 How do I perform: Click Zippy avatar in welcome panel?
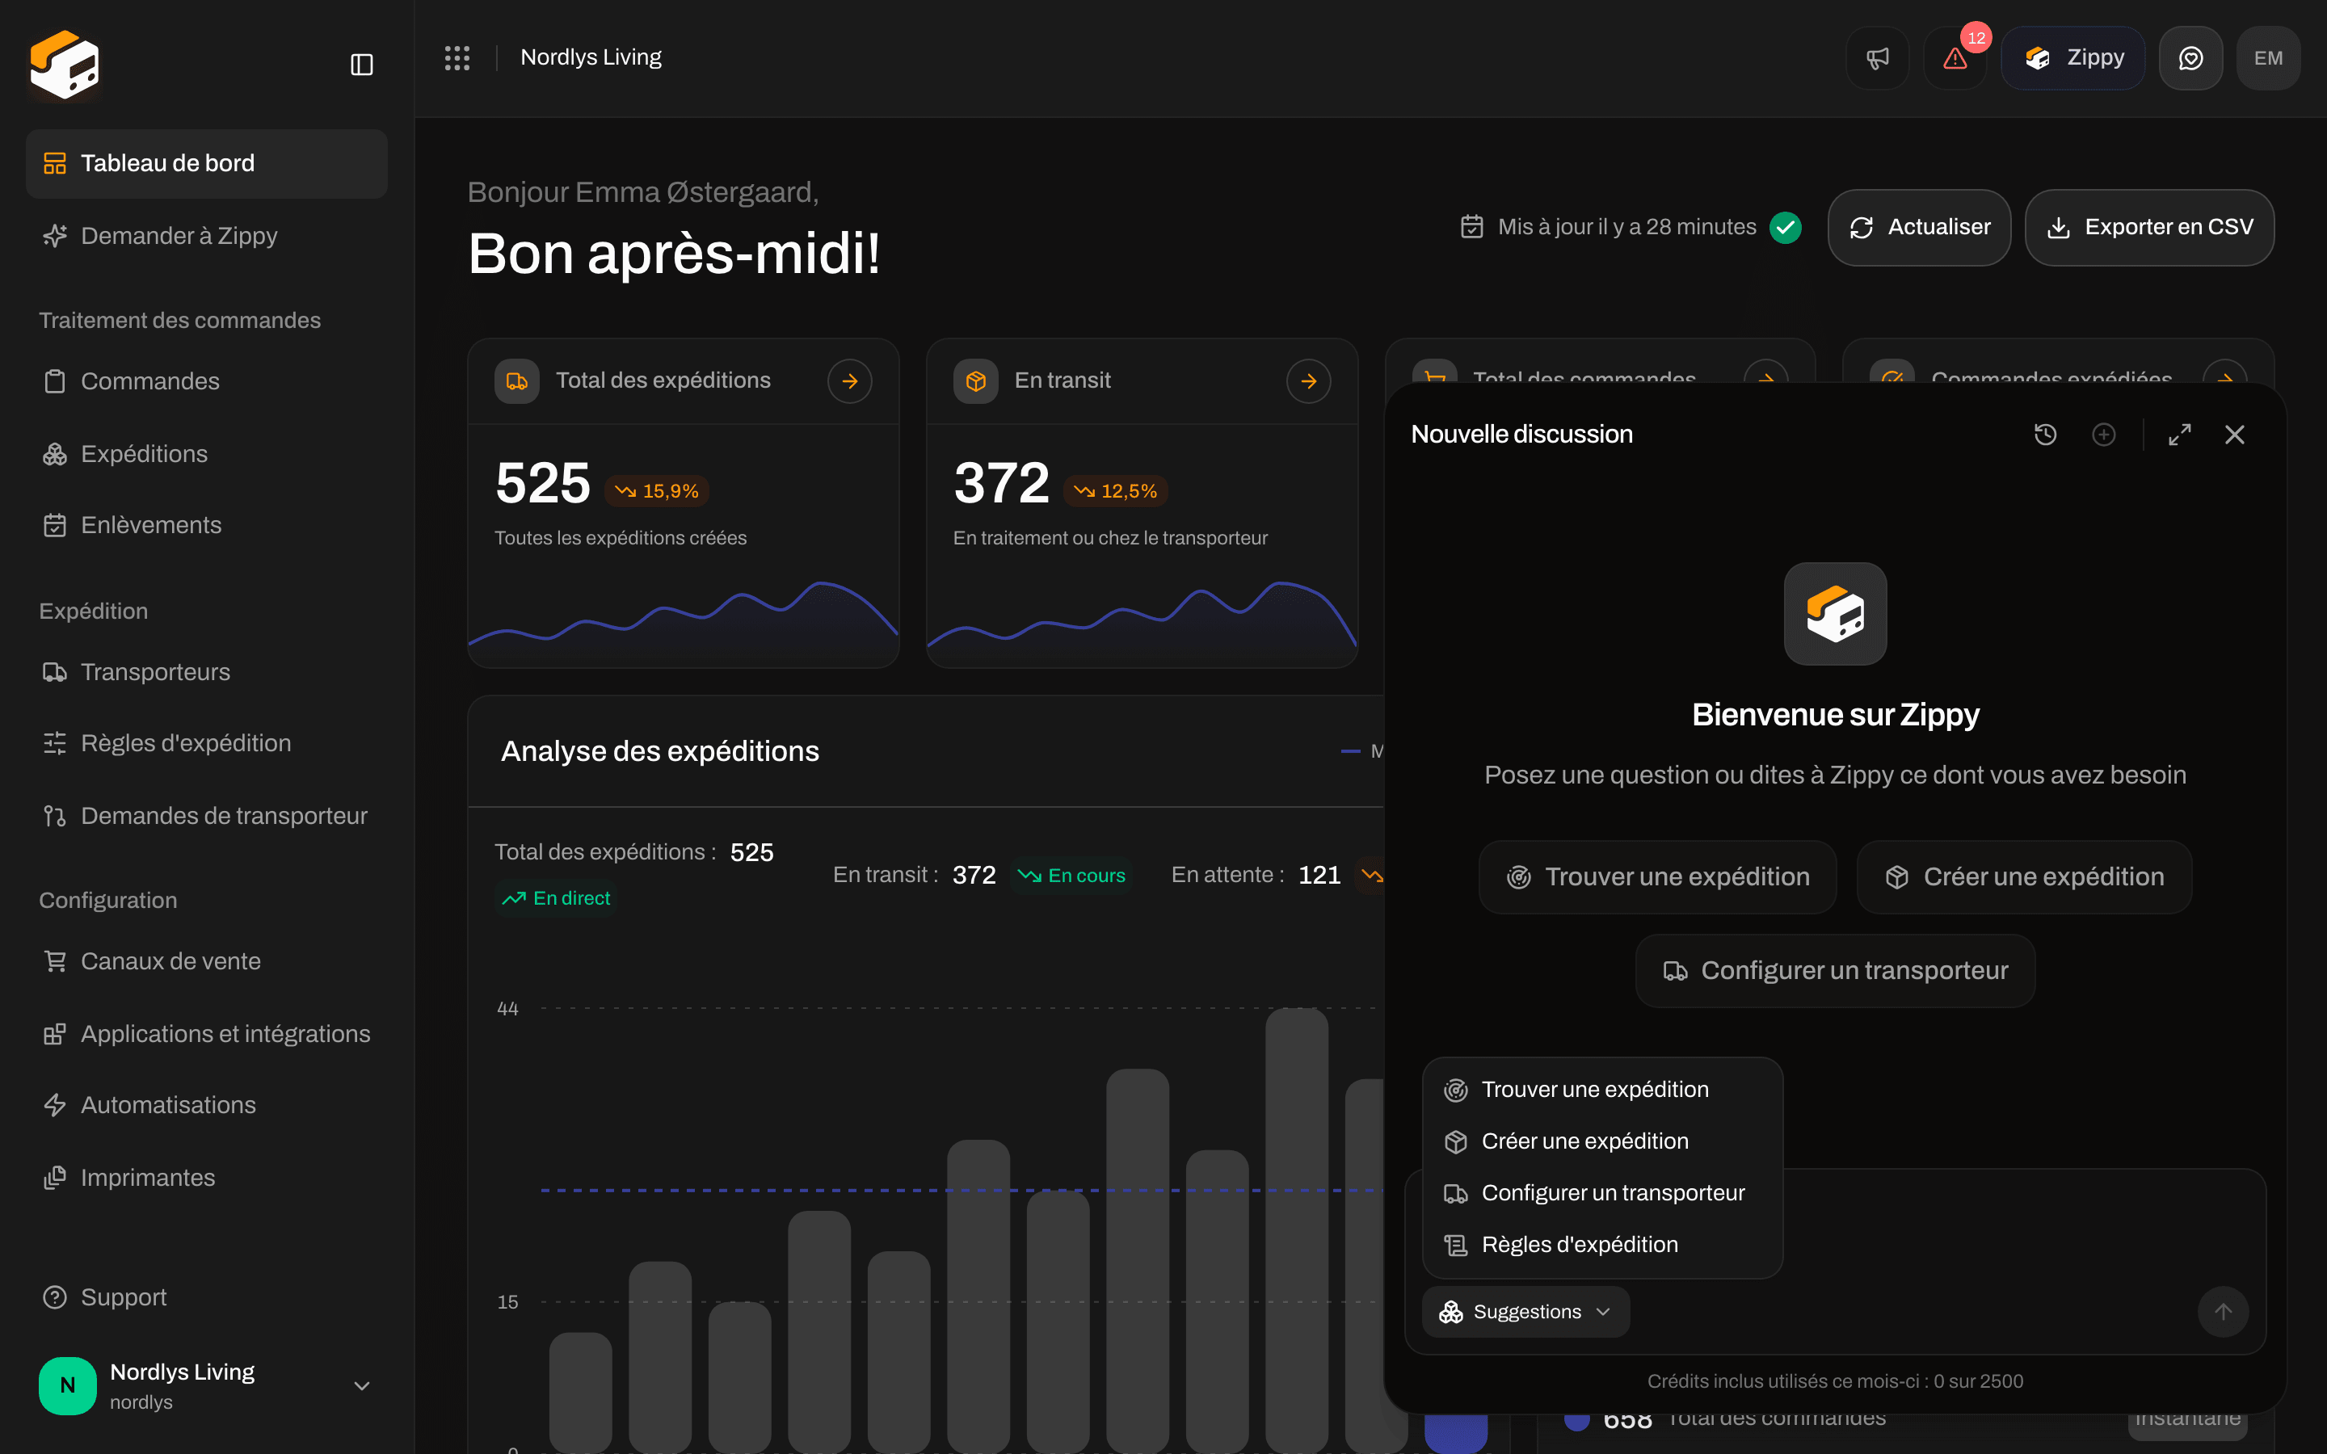(x=1835, y=614)
